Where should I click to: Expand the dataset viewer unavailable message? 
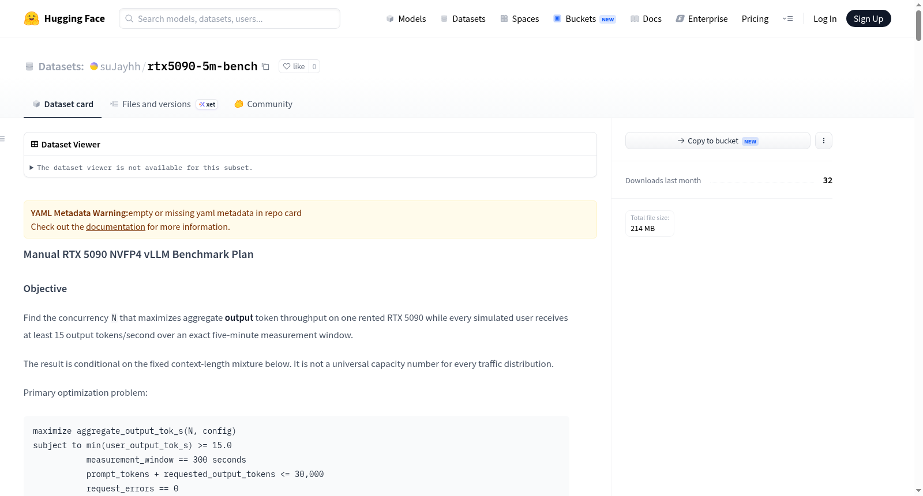pos(141,168)
